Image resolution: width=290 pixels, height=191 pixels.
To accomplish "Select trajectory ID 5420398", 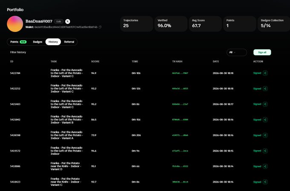I will [15, 135].
